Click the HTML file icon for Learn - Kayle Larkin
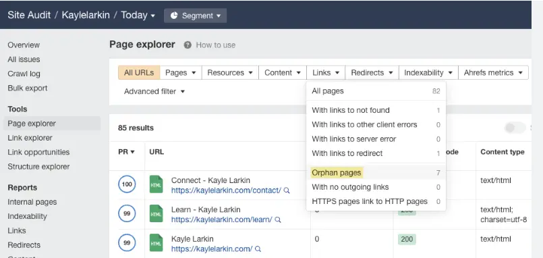This screenshot has width=543, height=258. [156, 213]
